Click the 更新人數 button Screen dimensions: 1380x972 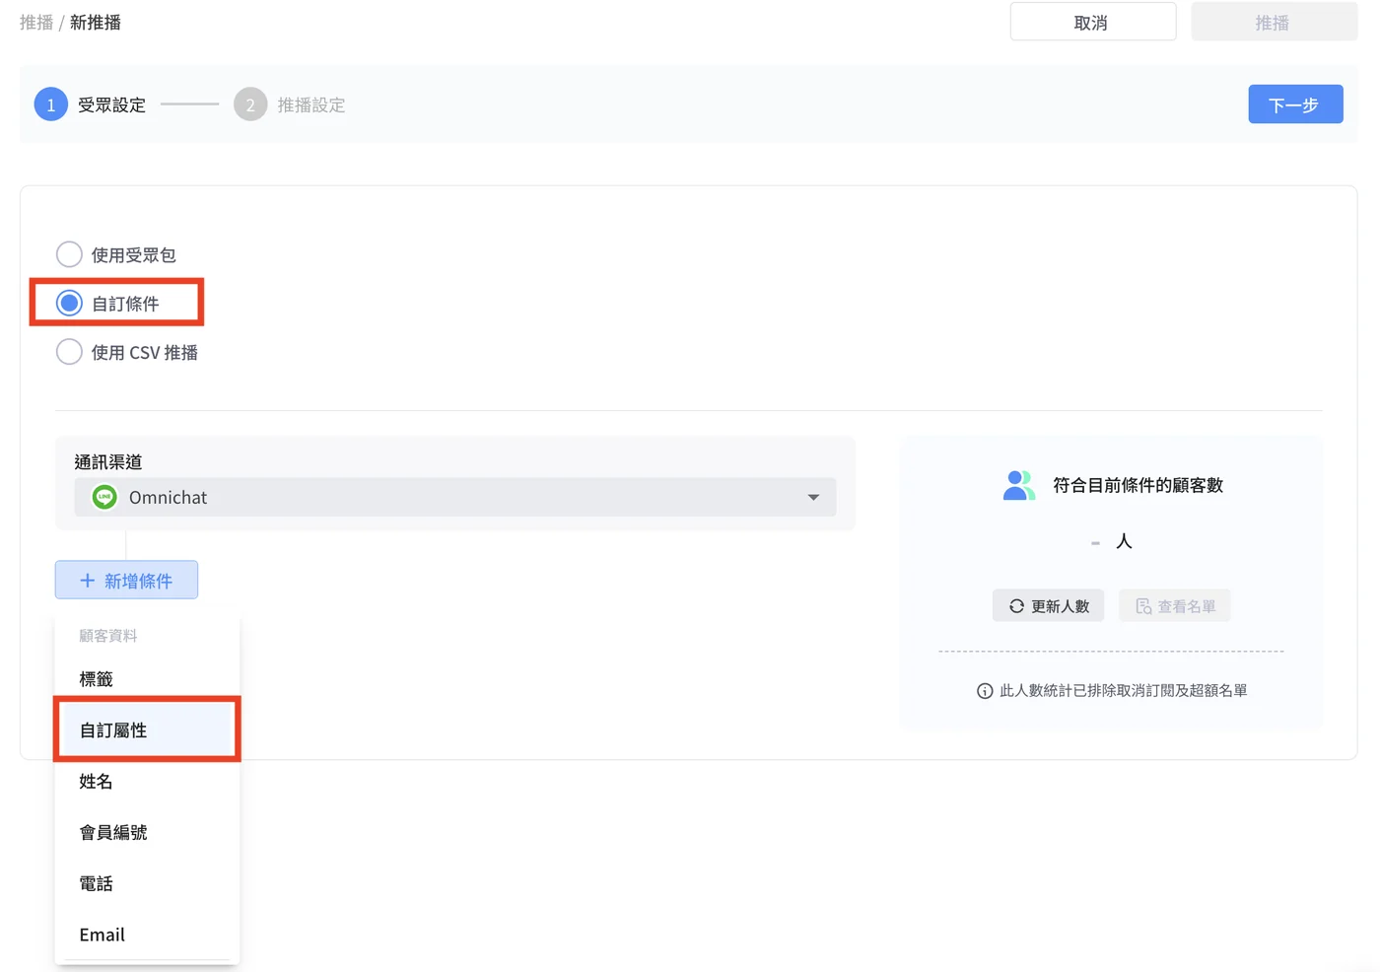point(1048,606)
